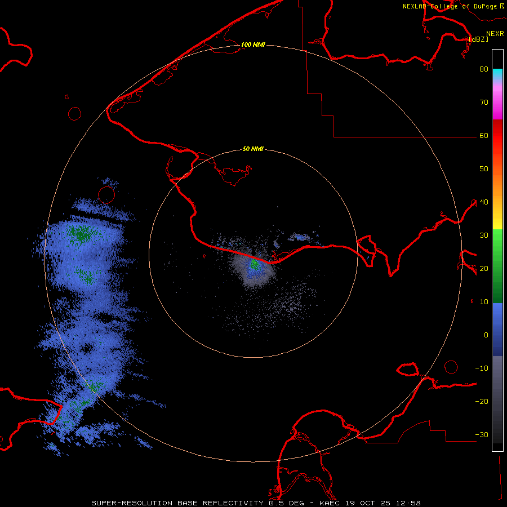
Task: Click the [dBZ] unit label
Action: (478, 39)
